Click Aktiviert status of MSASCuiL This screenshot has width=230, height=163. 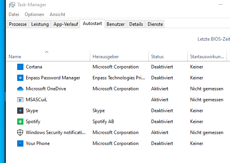(160, 100)
